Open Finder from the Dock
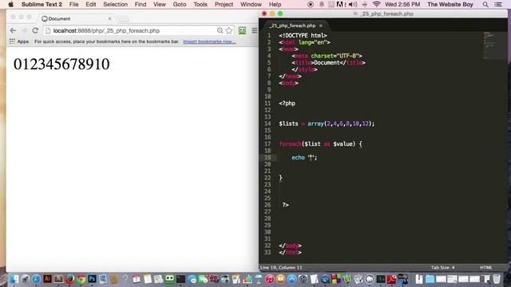 point(14,279)
